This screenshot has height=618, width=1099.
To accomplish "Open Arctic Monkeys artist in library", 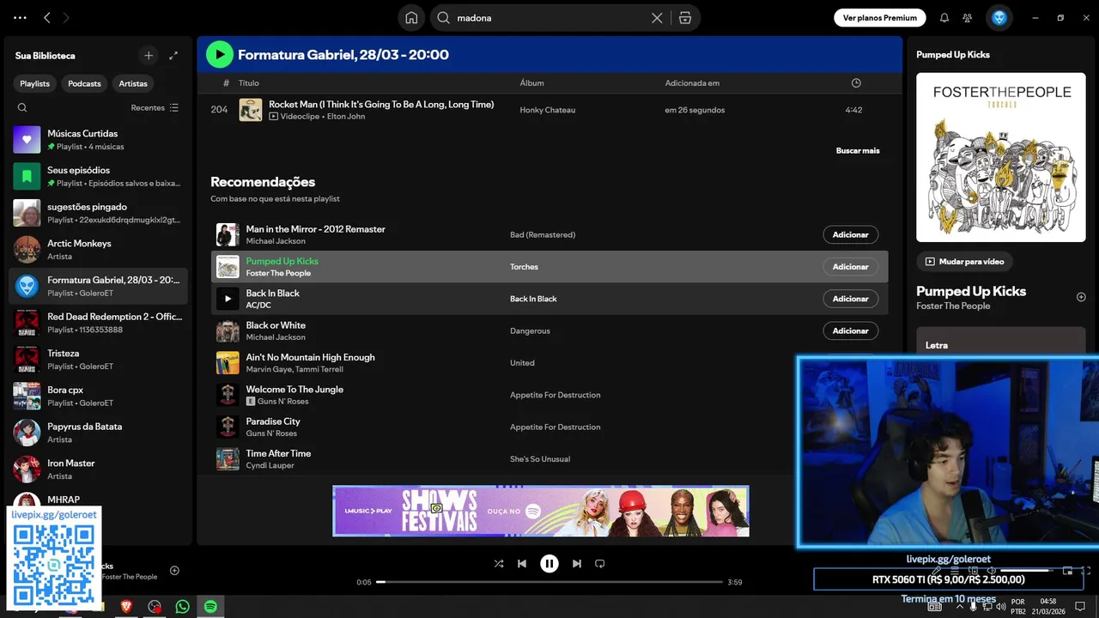I will (x=98, y=249).
